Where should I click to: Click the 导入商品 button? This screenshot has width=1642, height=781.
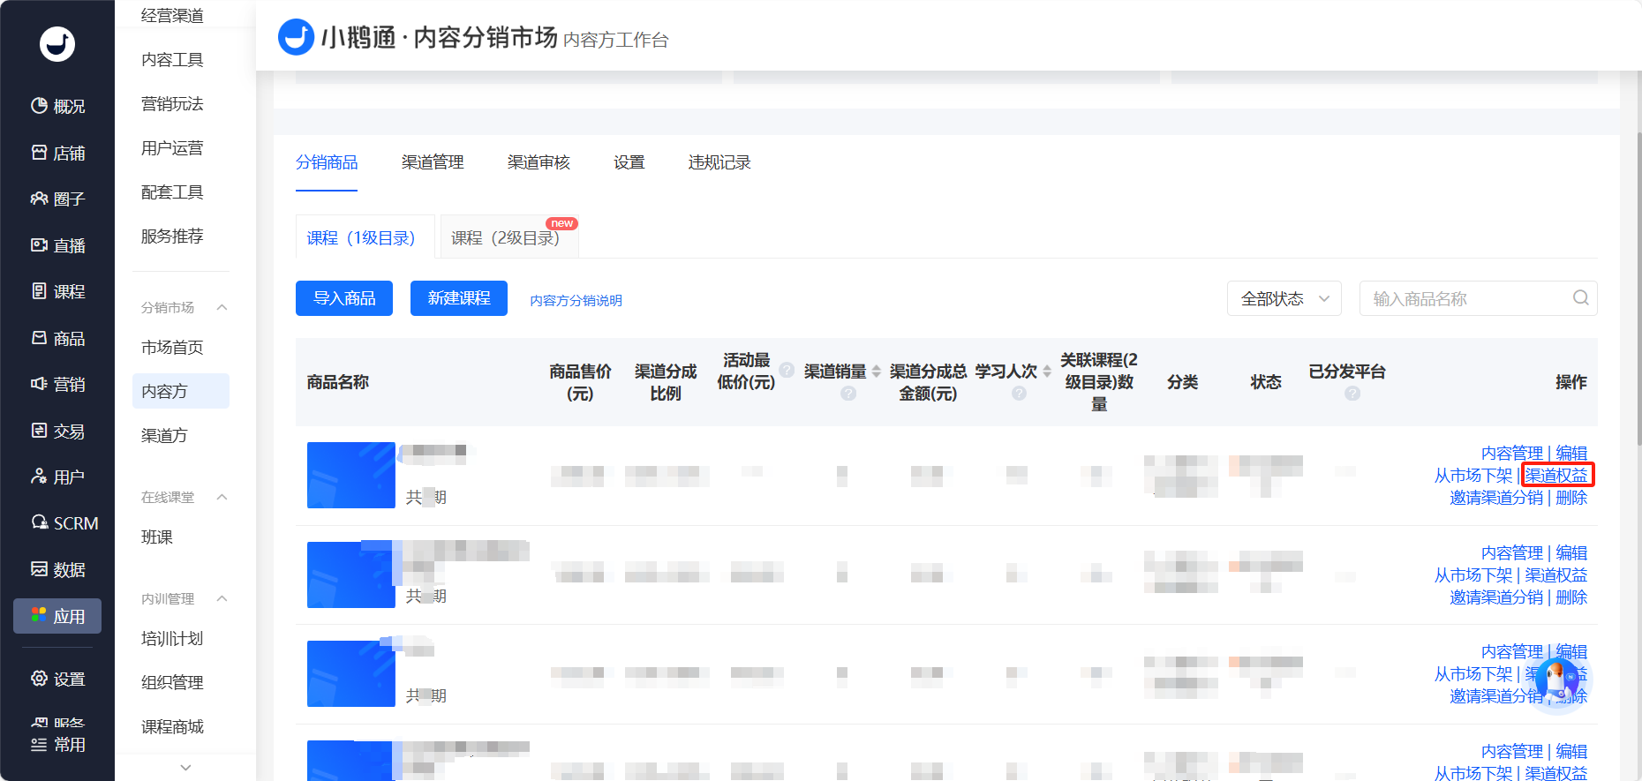[x=344, y=298]
